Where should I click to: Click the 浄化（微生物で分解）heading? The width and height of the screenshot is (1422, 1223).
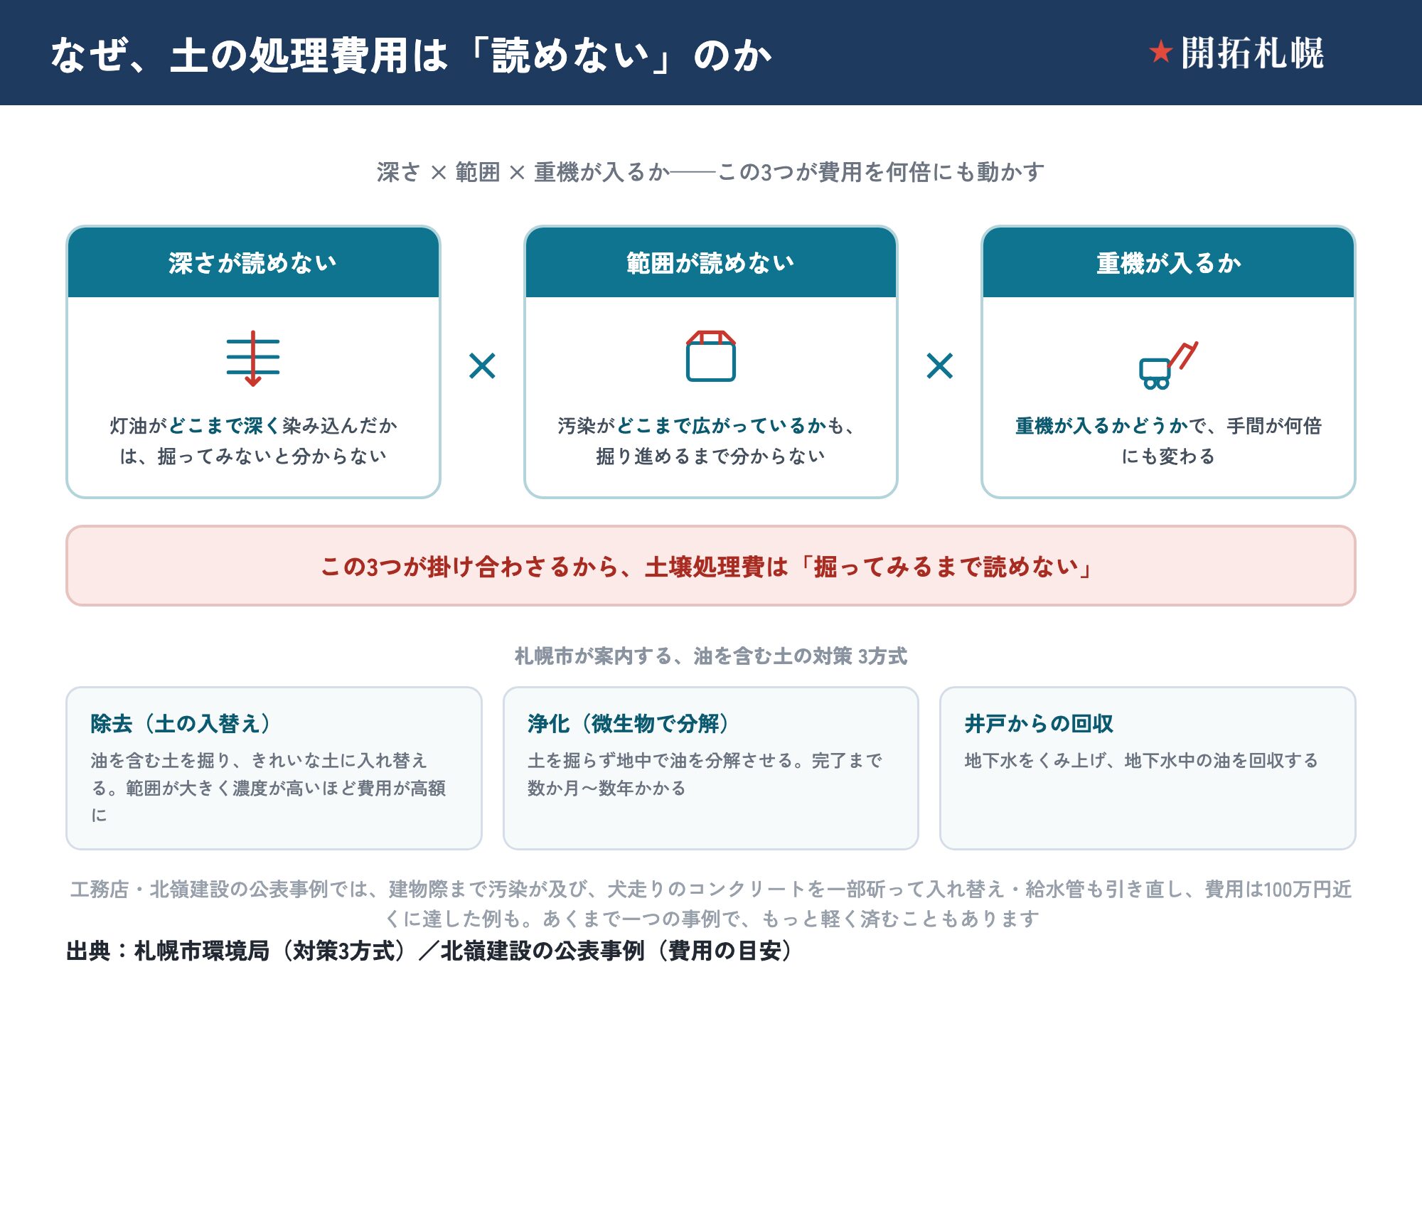tap(629, 723)
